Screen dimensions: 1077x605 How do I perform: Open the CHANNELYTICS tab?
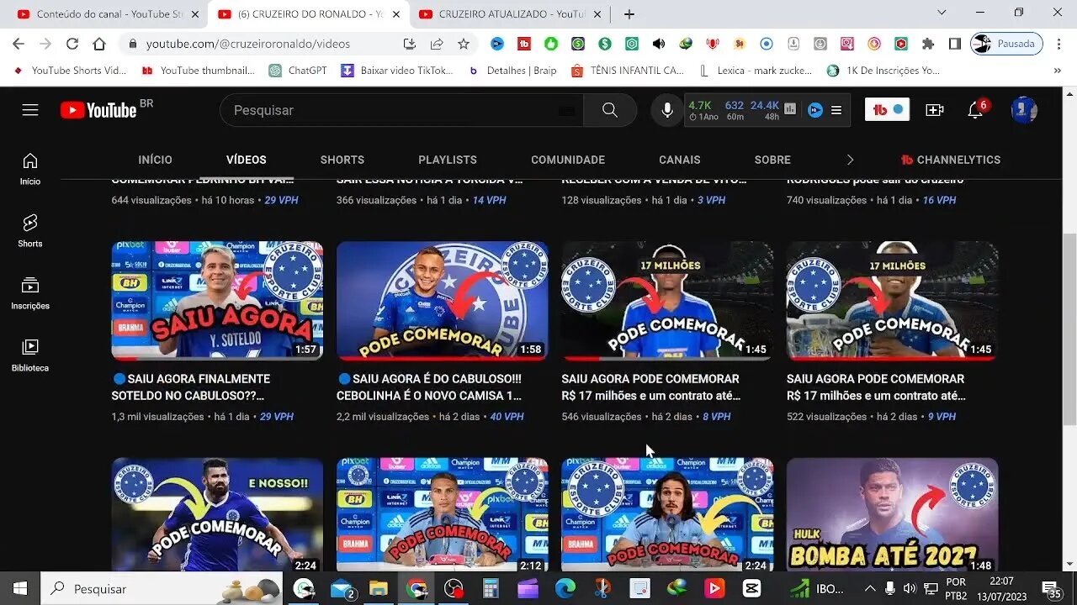tap(951, 160)
